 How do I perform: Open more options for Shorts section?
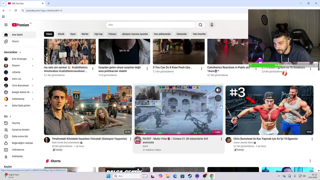pos(310,161)
